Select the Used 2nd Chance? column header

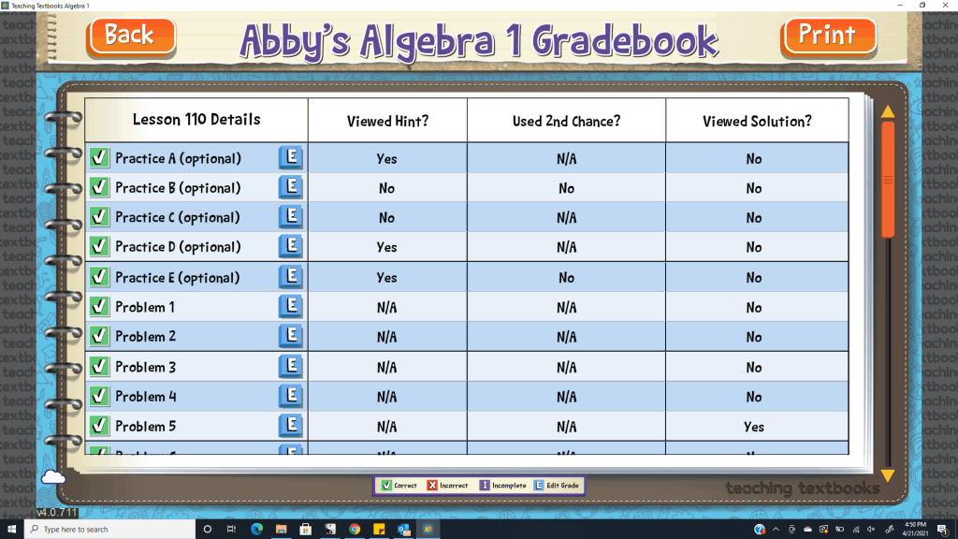pos(566,121)
